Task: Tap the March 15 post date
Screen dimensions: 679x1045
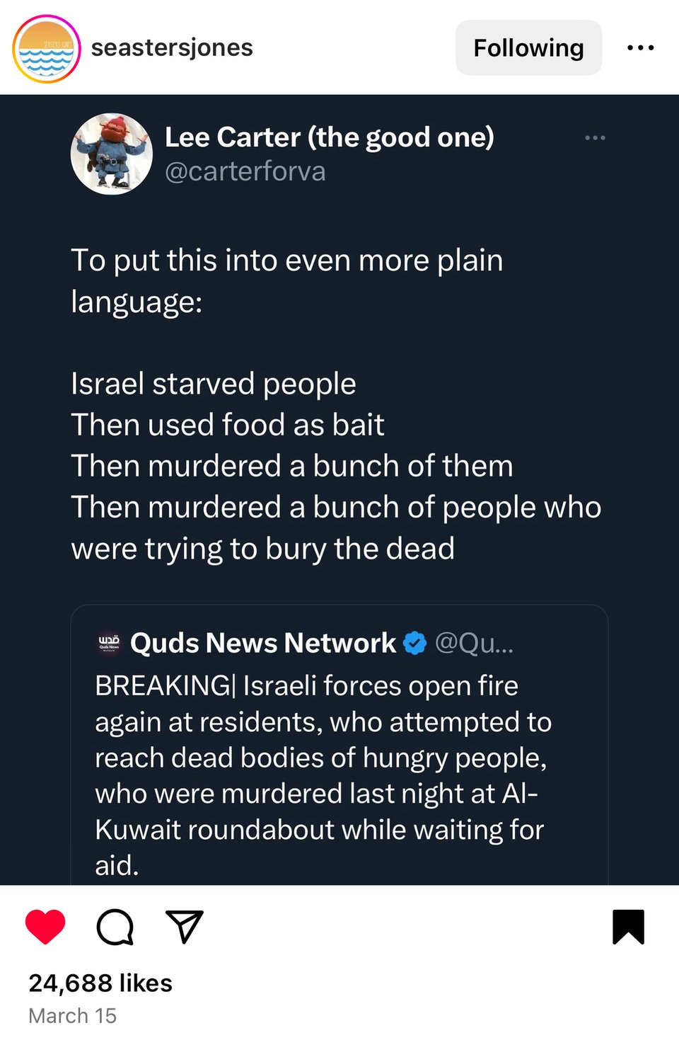Action: [x=72, y=1016]
